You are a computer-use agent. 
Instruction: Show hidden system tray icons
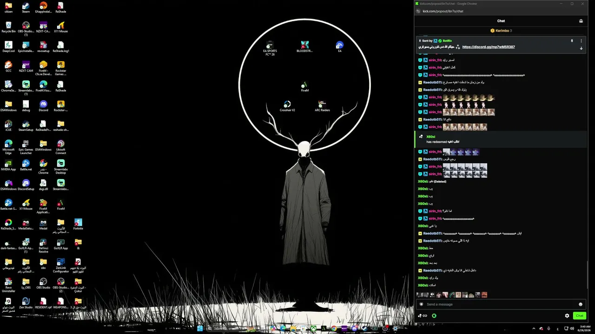(x=533, y=328)
